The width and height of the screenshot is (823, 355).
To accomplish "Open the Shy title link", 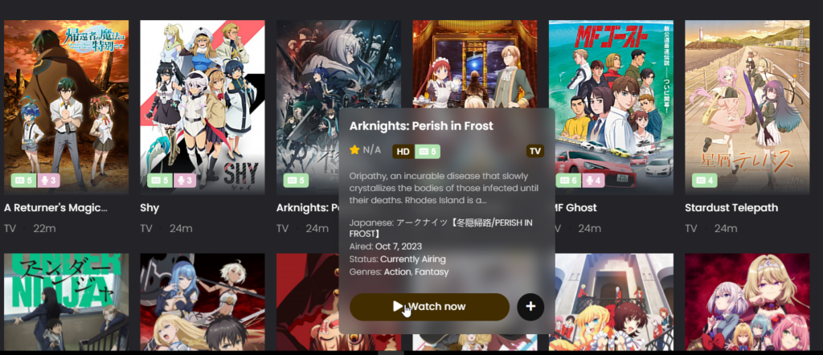I will [149, 208].
